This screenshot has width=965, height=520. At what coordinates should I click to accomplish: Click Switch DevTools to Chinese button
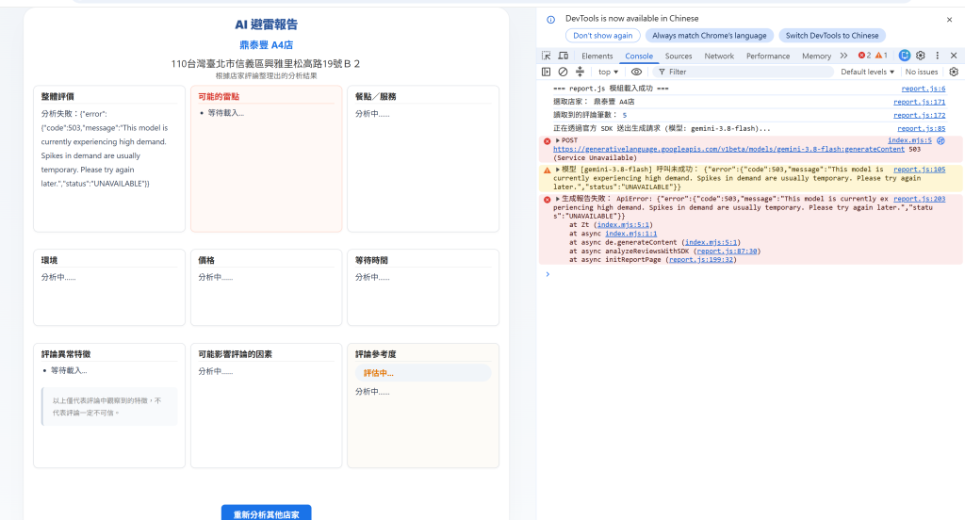[x=831, y=36]
